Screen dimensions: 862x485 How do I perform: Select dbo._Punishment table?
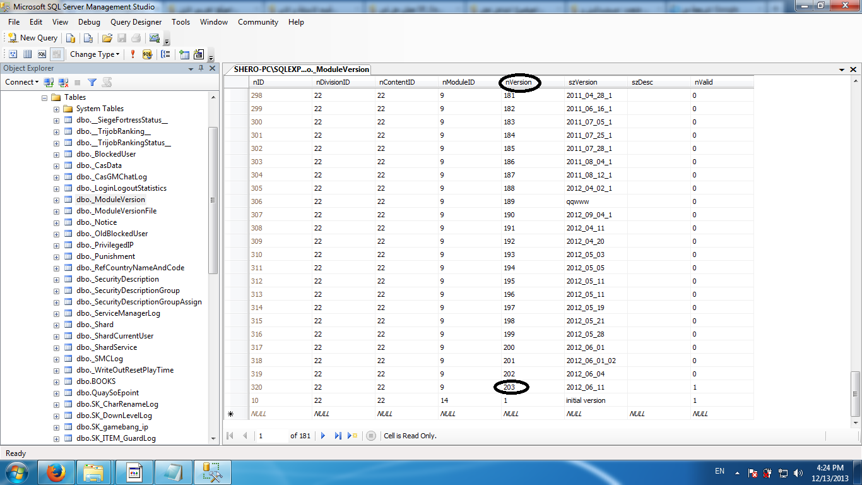coord(105,256)
